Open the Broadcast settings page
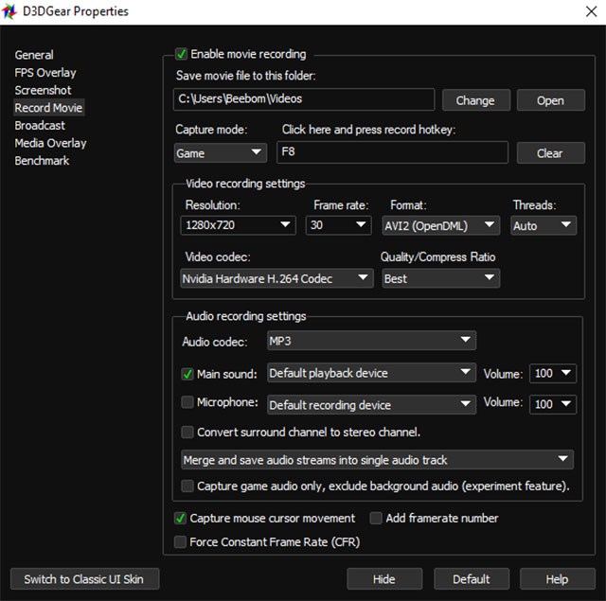Image resolution: width=606 pixels, height=601 pixels. (40, 126)
